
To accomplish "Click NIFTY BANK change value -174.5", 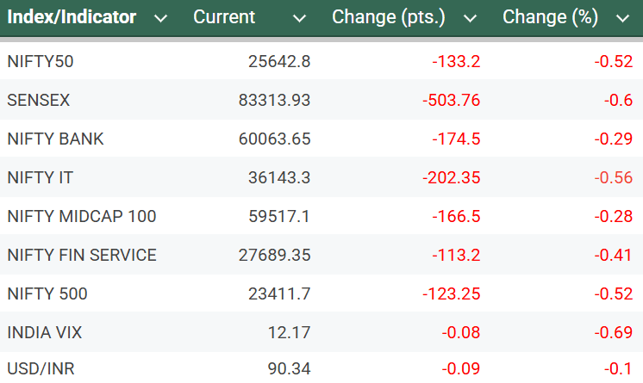I will click(456, 139).
